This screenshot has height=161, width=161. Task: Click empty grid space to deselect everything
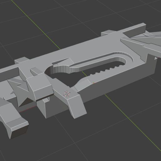(115, 135)
